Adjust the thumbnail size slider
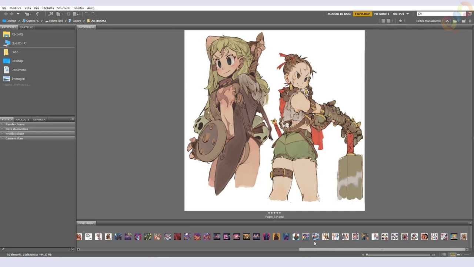The width and height of the screenshot is (474, 267). 398,255
